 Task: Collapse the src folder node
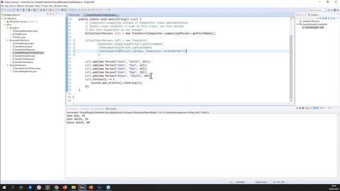click(5, 25)
